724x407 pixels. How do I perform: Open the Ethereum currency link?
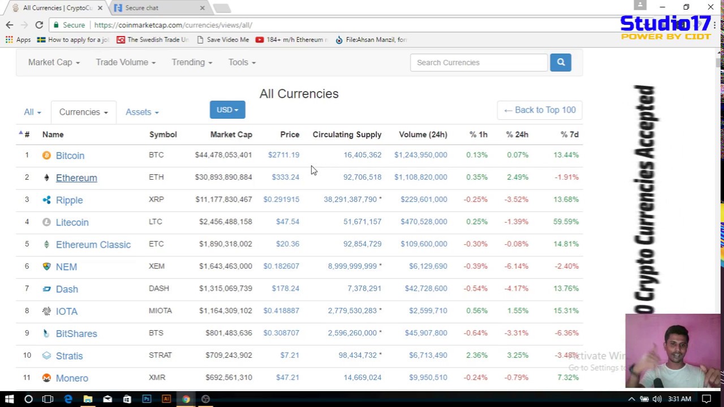point(76,177)
